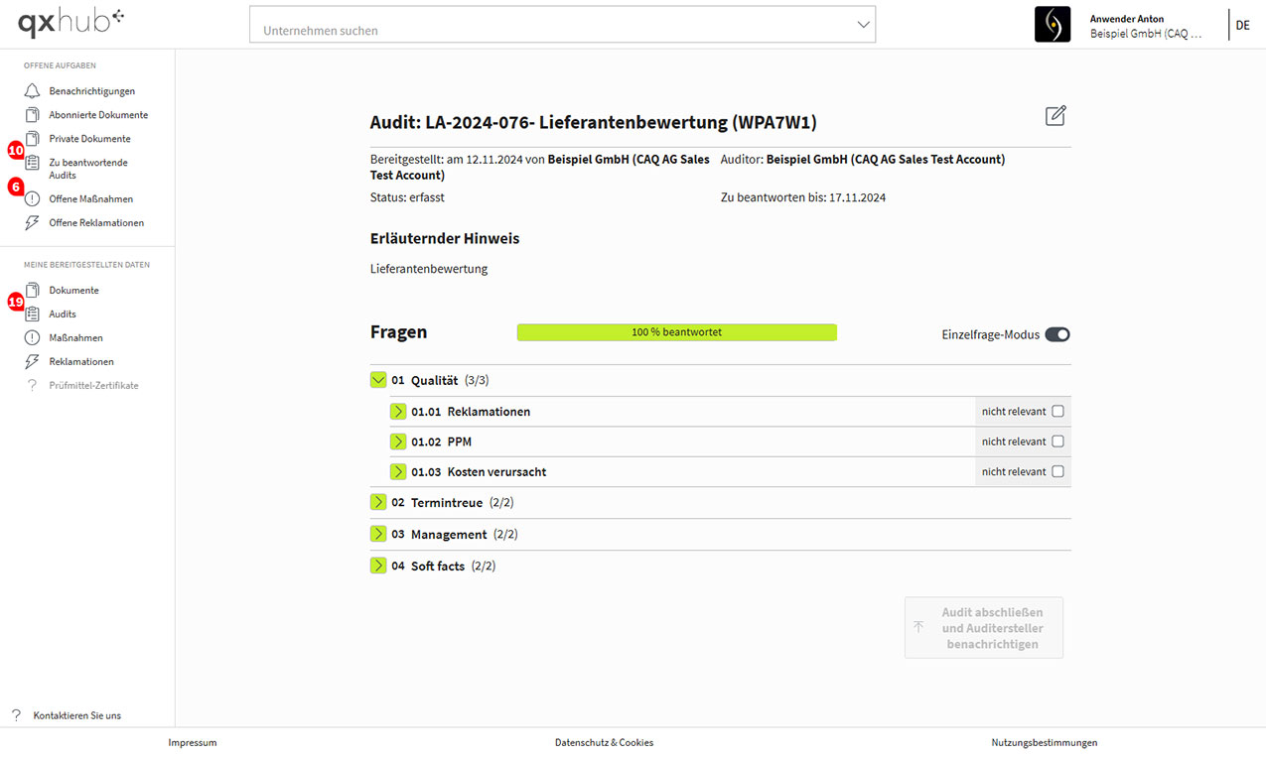Mark 01.01 Reklamationen as nicht relevant
The width and height of the screenshot is (1266, 757).
(x=1057, y=412)
